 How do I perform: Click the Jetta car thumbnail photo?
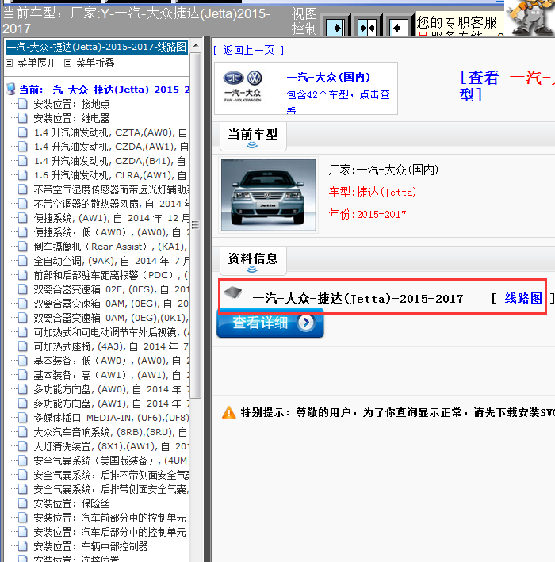click(x=267, y=195)
